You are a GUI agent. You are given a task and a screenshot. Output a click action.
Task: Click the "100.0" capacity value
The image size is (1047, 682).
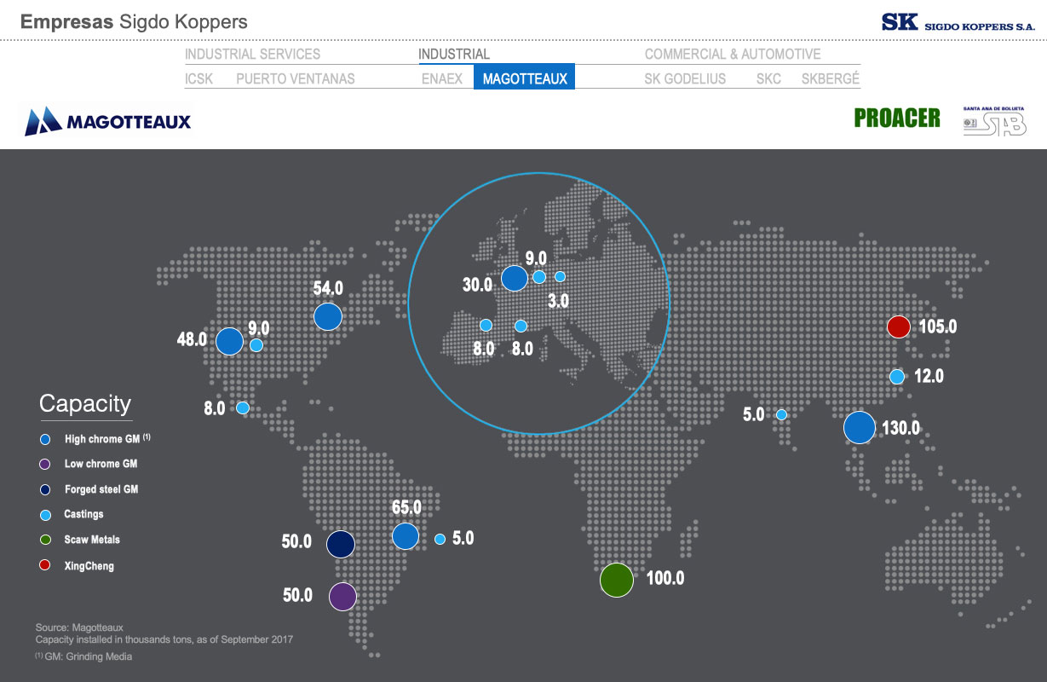click(x=664, y=578)
